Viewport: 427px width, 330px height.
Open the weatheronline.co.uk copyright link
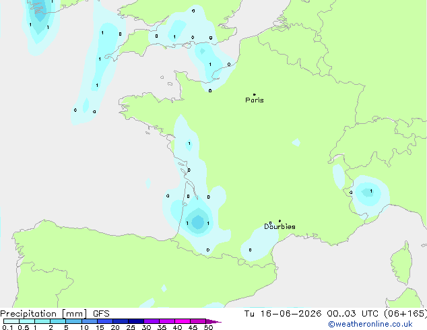click(x=370, y=324)
